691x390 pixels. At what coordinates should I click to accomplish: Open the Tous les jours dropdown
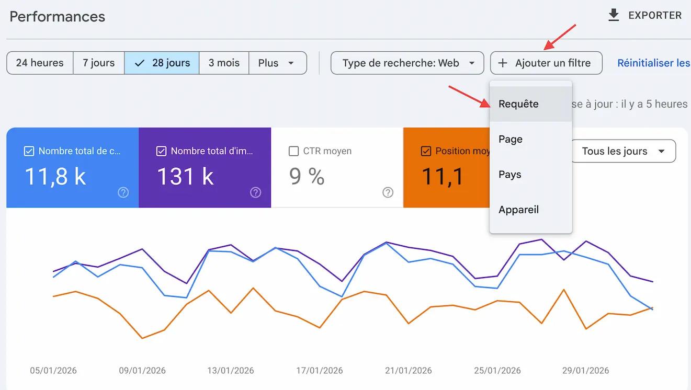[x=623, y=151]
